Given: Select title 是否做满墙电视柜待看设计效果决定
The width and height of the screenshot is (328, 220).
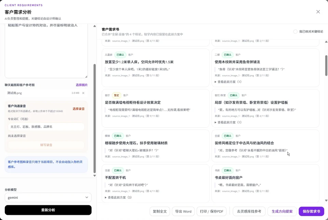Looking at the screenshot, I should point(133,102).
